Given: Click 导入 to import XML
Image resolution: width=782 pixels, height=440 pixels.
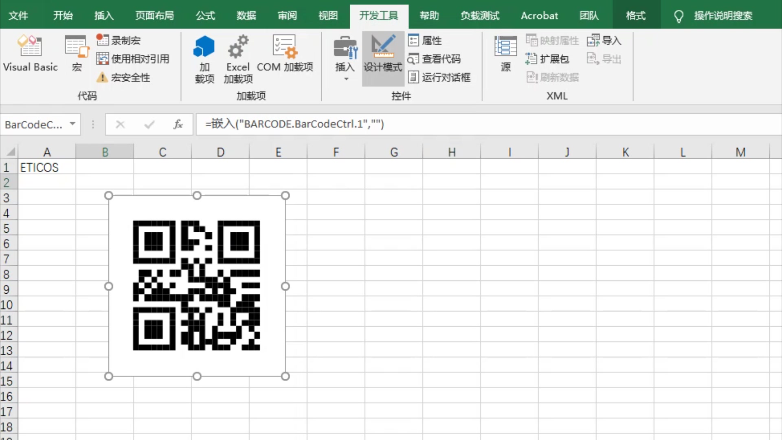Looking at the screenshot, I should (604, 40).
